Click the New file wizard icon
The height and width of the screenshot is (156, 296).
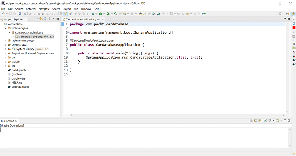[3, 14]
